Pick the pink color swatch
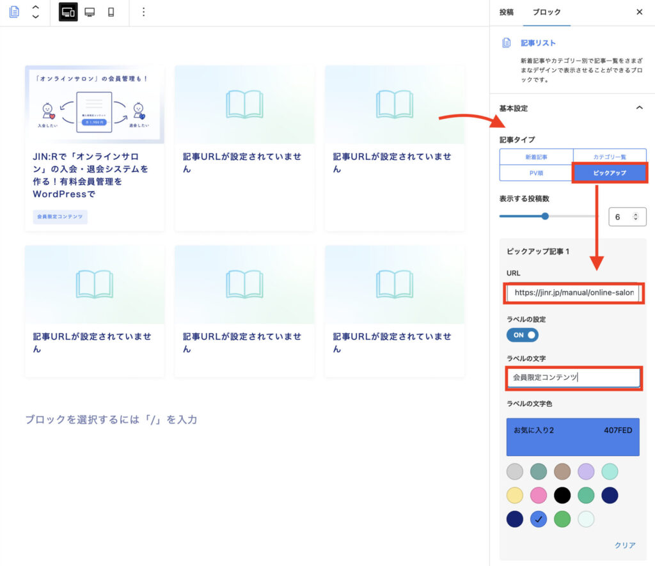This screenshot has width=655, height=566. coord(539,495)
